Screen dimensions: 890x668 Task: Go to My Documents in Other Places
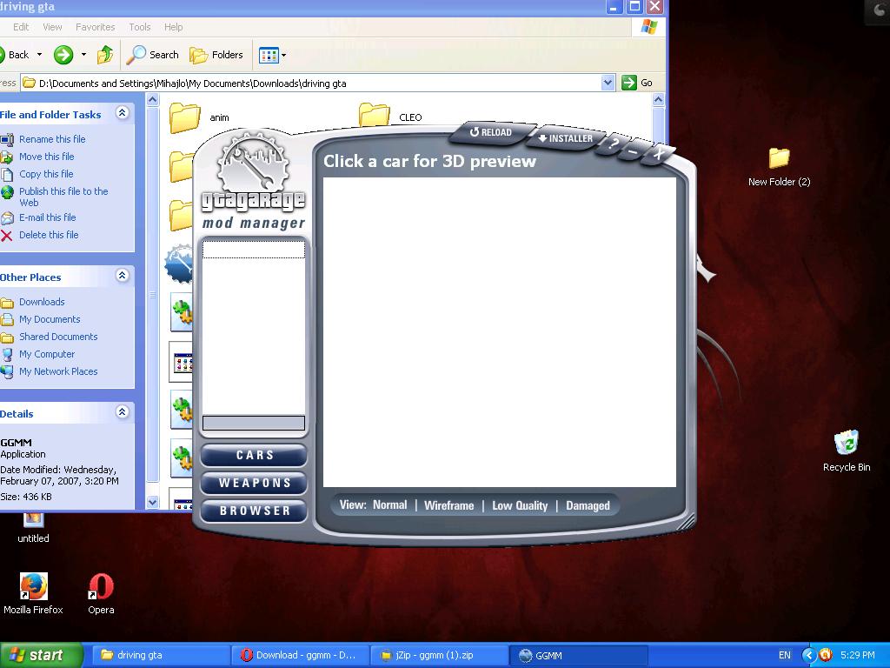[50, 319]
